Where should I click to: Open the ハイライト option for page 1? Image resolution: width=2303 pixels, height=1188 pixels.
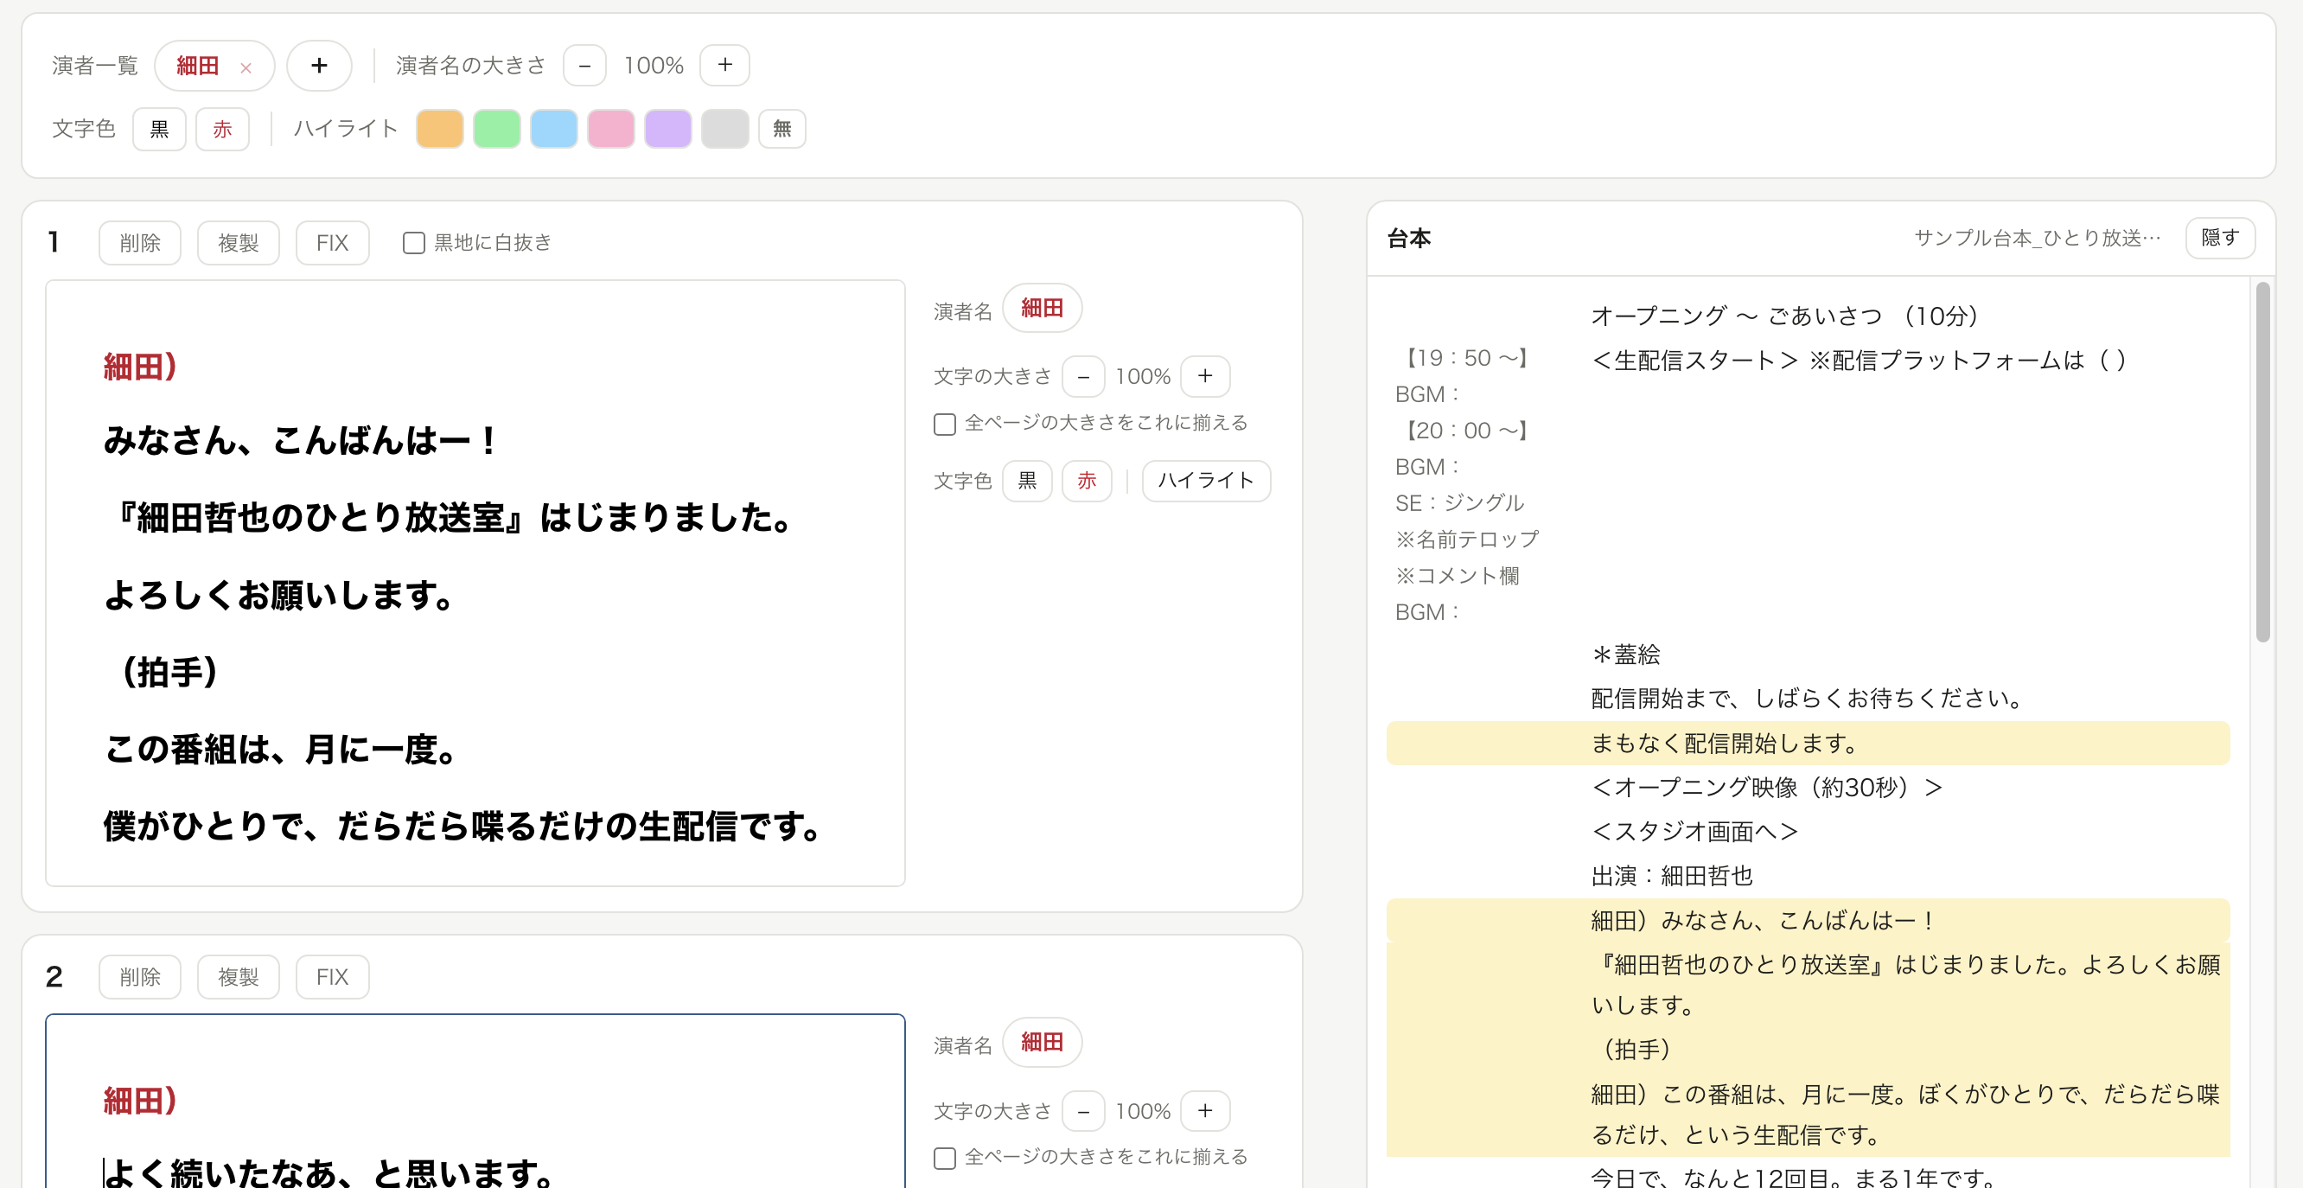[x=1207, y=481]
